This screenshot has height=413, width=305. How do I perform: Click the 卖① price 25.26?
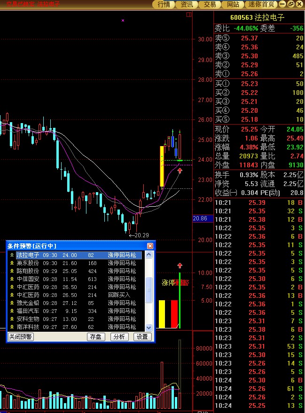(x=249, y=74)
